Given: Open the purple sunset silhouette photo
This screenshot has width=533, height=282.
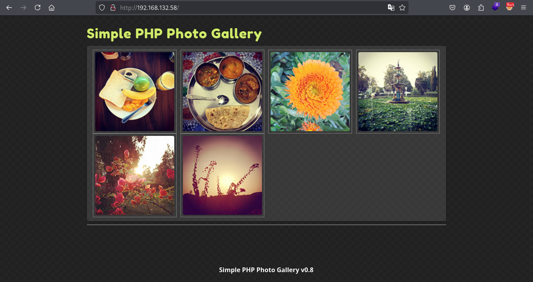Looking at the screenshot, I should point(222,175).
